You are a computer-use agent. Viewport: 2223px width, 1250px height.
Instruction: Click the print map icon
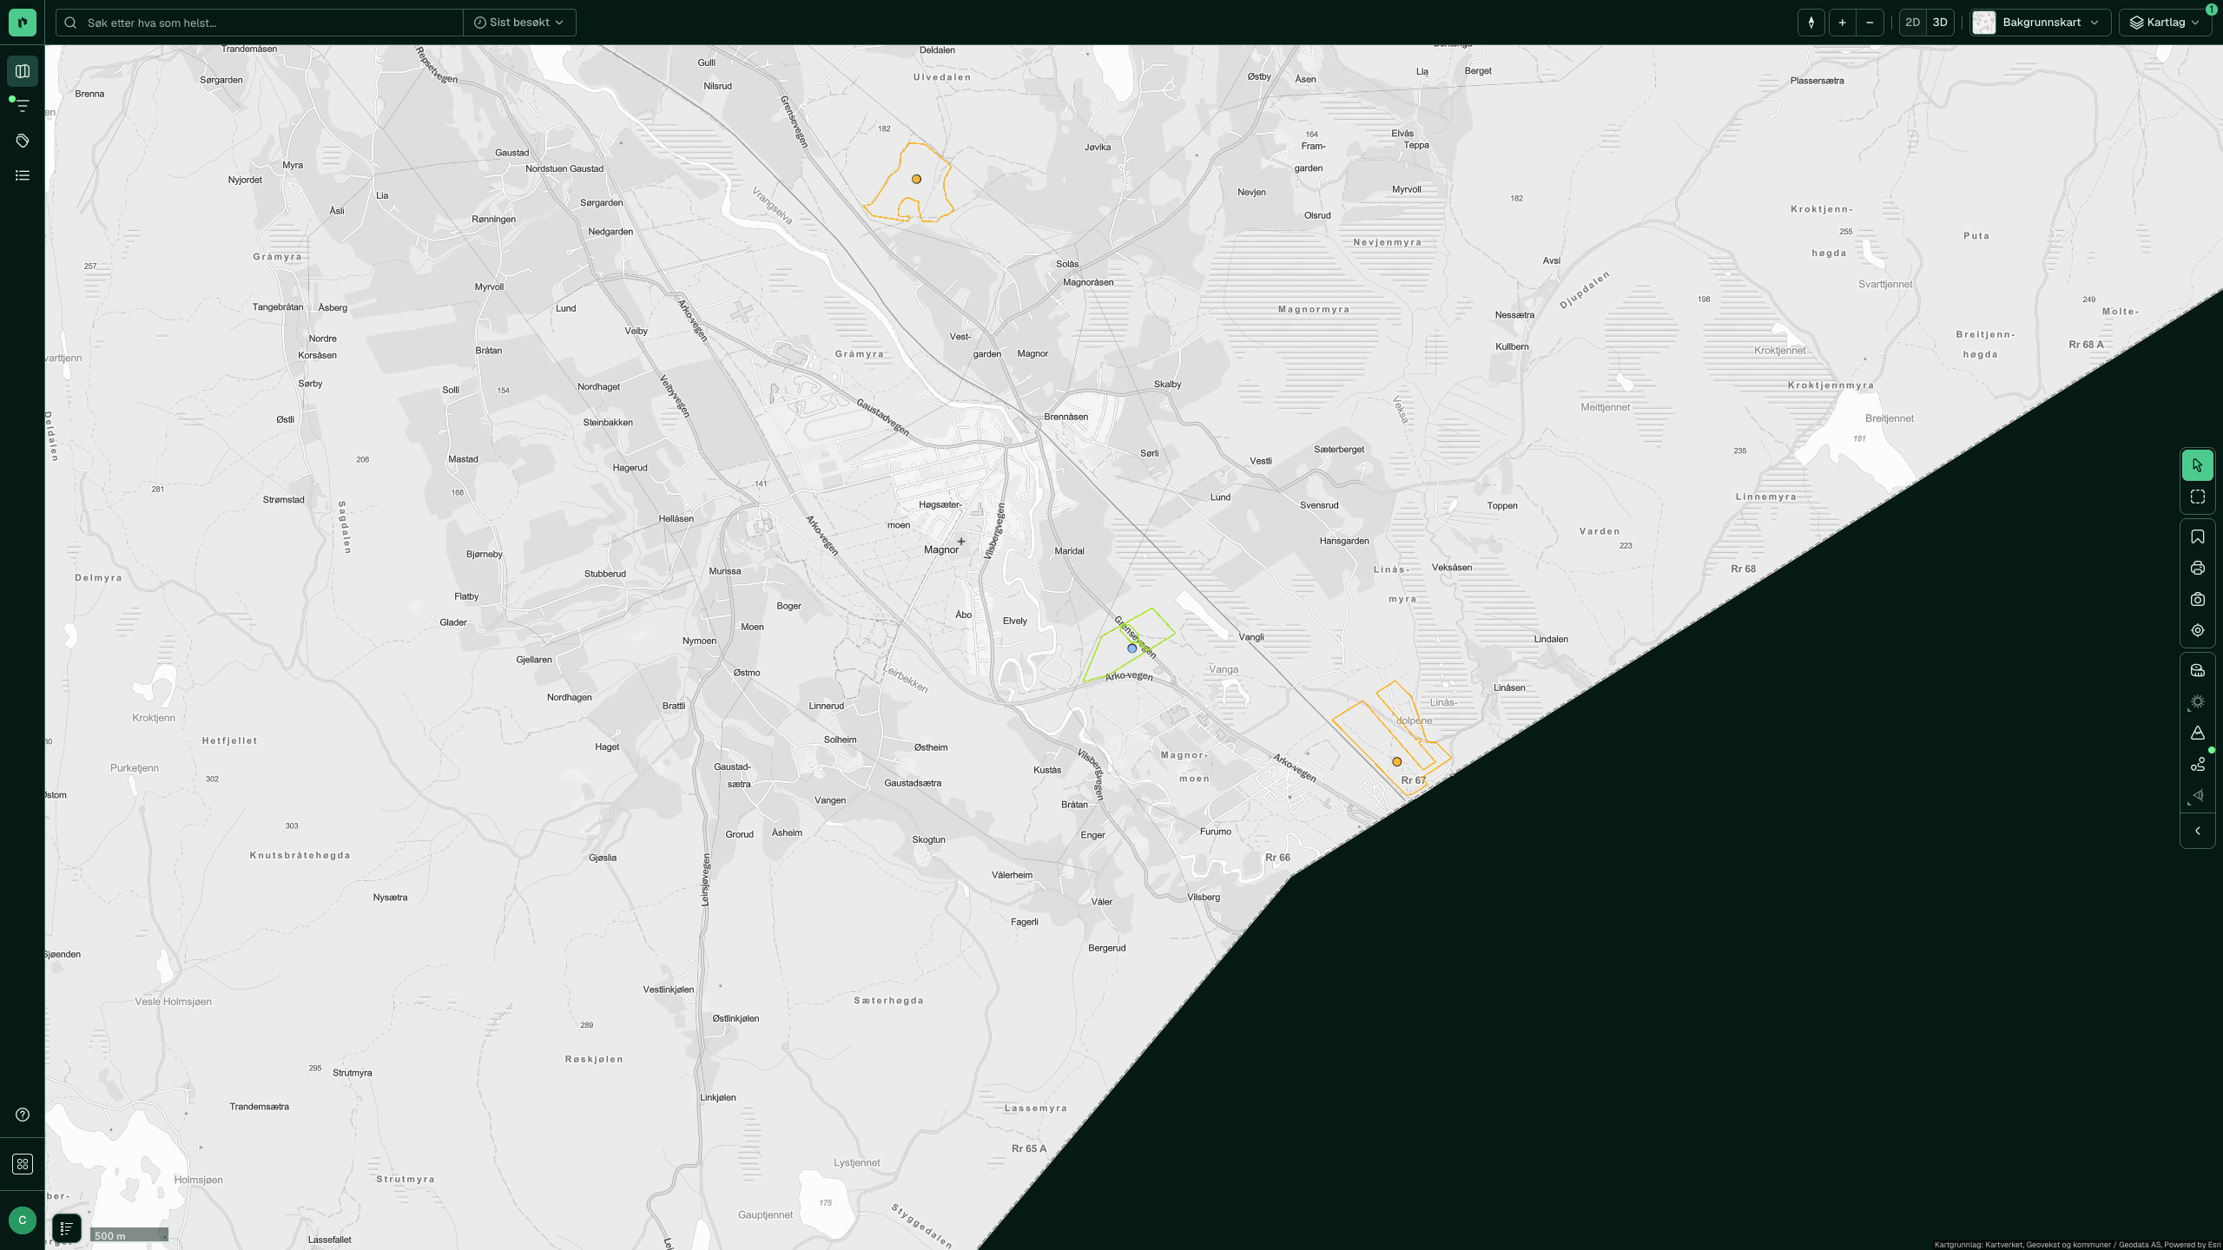coord(2197,569)
